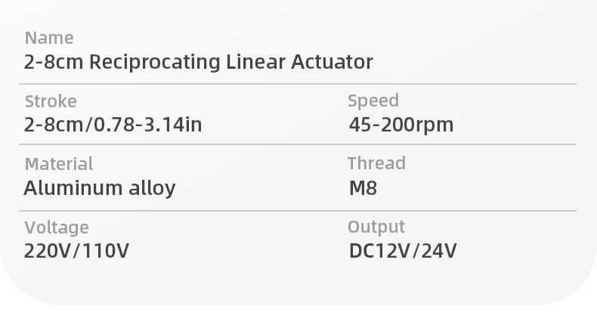Click the Output label
This screenshot has height=334, width=597.
(376, 227)
